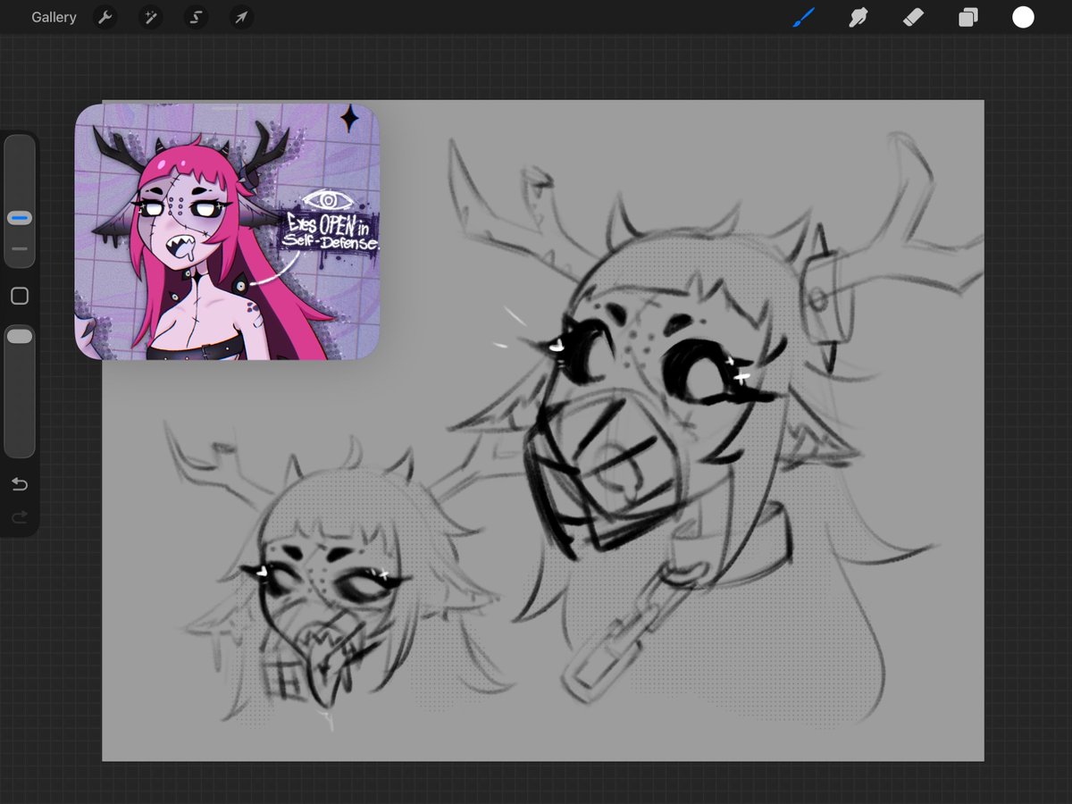Select the Smudge tool

coord(858,17)
